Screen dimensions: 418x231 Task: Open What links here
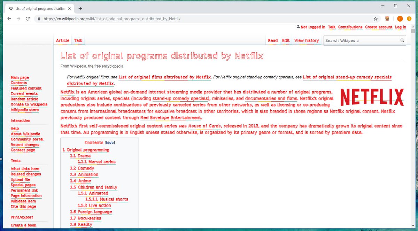[x=25, y=169]
